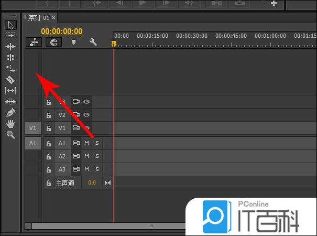The image size is (317, 236).
Task: Solo the A3 audio track
Action: 97,169
